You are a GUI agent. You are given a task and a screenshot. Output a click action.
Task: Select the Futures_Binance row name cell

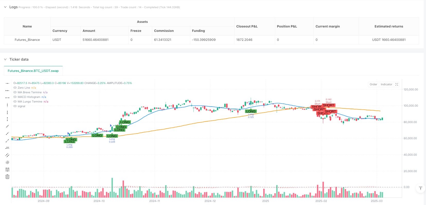[27, 40]
